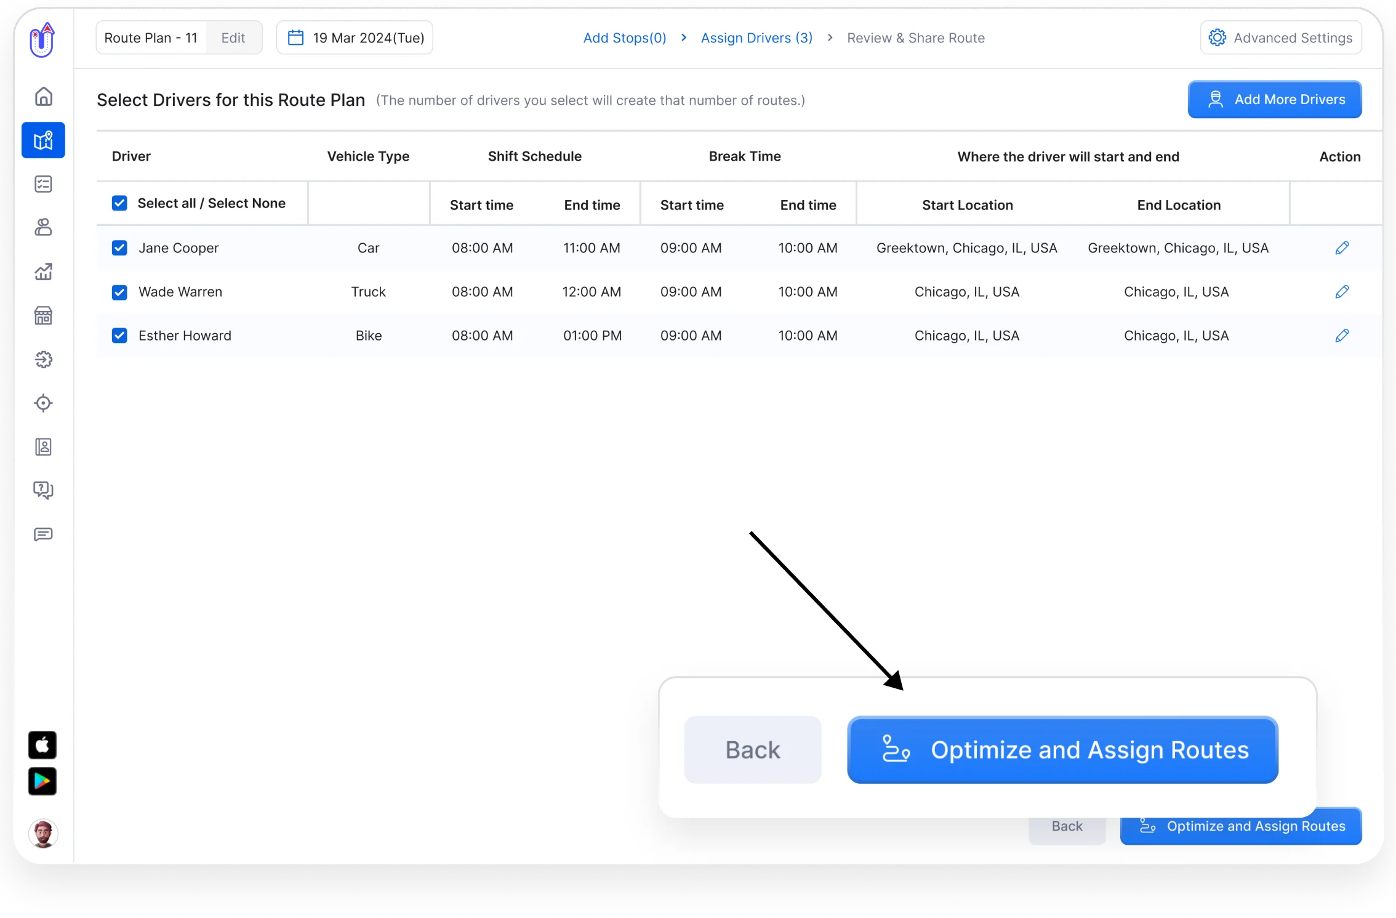Click Esther Howard's Bike vehicle type
Viewport: 1396px width, 918px height.
point(369,336)
